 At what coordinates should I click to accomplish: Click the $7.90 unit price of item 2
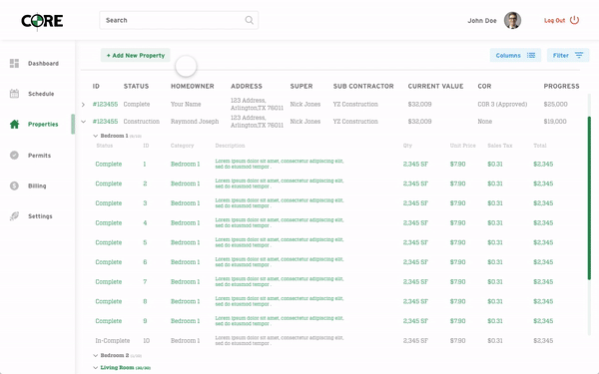click(457, 184)
